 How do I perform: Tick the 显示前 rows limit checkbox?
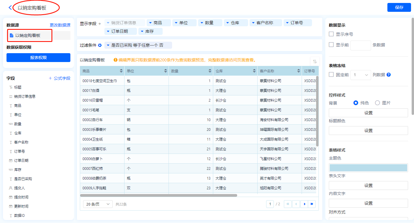(331, 45)
